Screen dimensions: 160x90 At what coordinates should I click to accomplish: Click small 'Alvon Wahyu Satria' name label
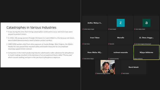click(x=140, y=29)
